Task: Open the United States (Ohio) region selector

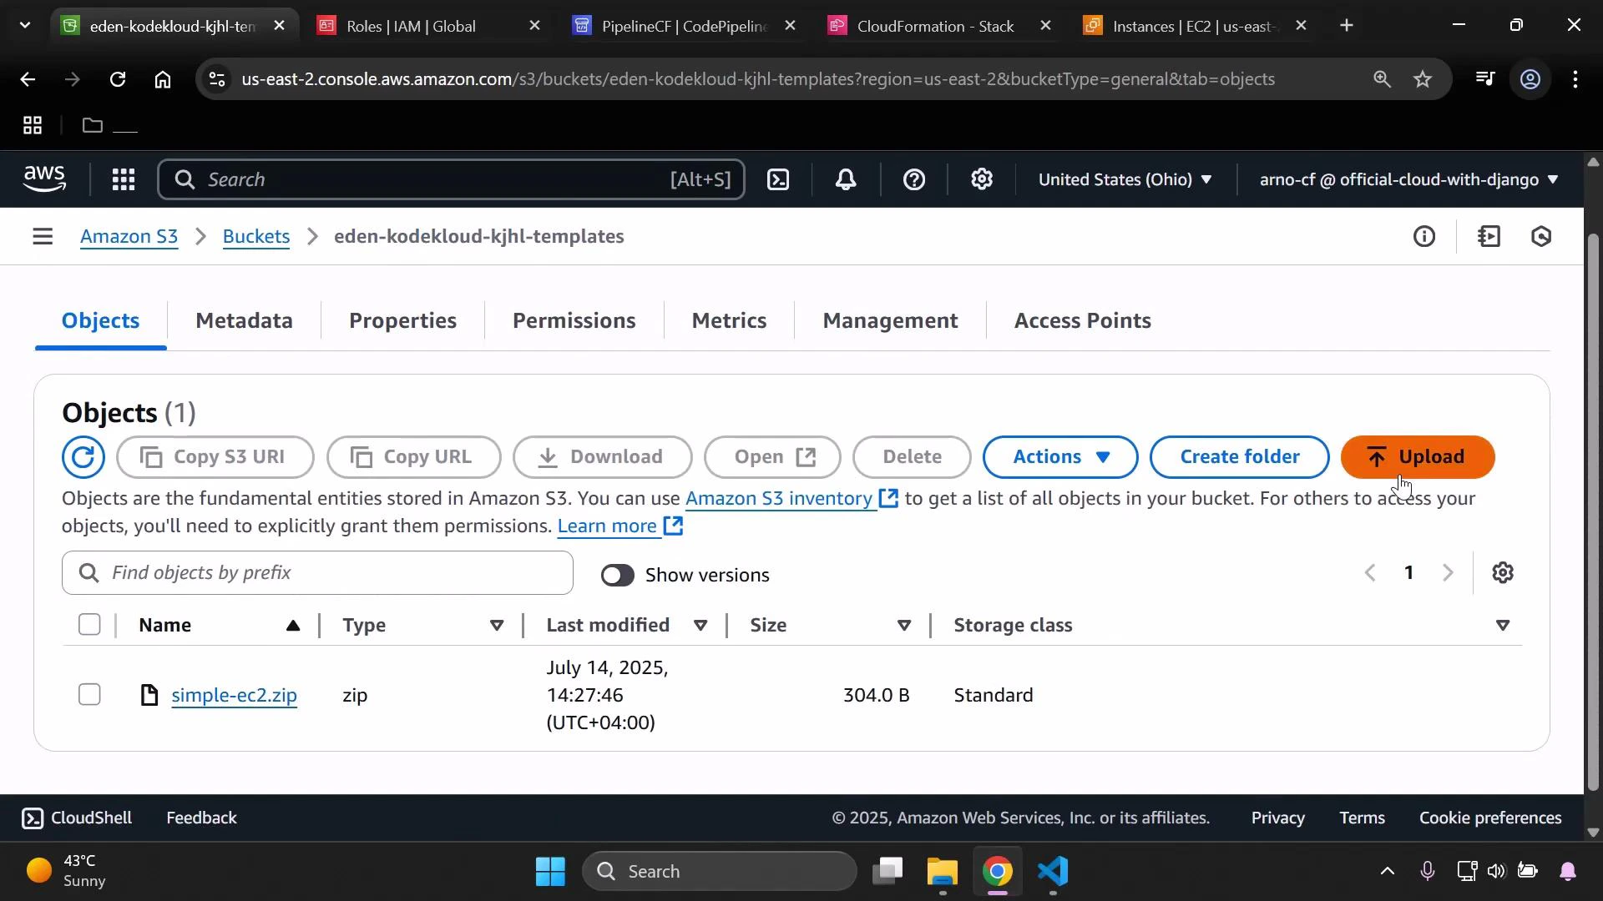Action: [x=1125, y=179]
